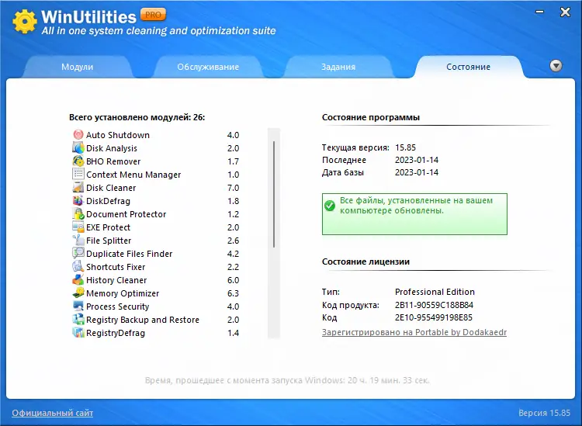This screenshot has width=582, height=426.
Task: Select EXE Protect in the list
Action: pyautogui.click(x=108, y=227)
